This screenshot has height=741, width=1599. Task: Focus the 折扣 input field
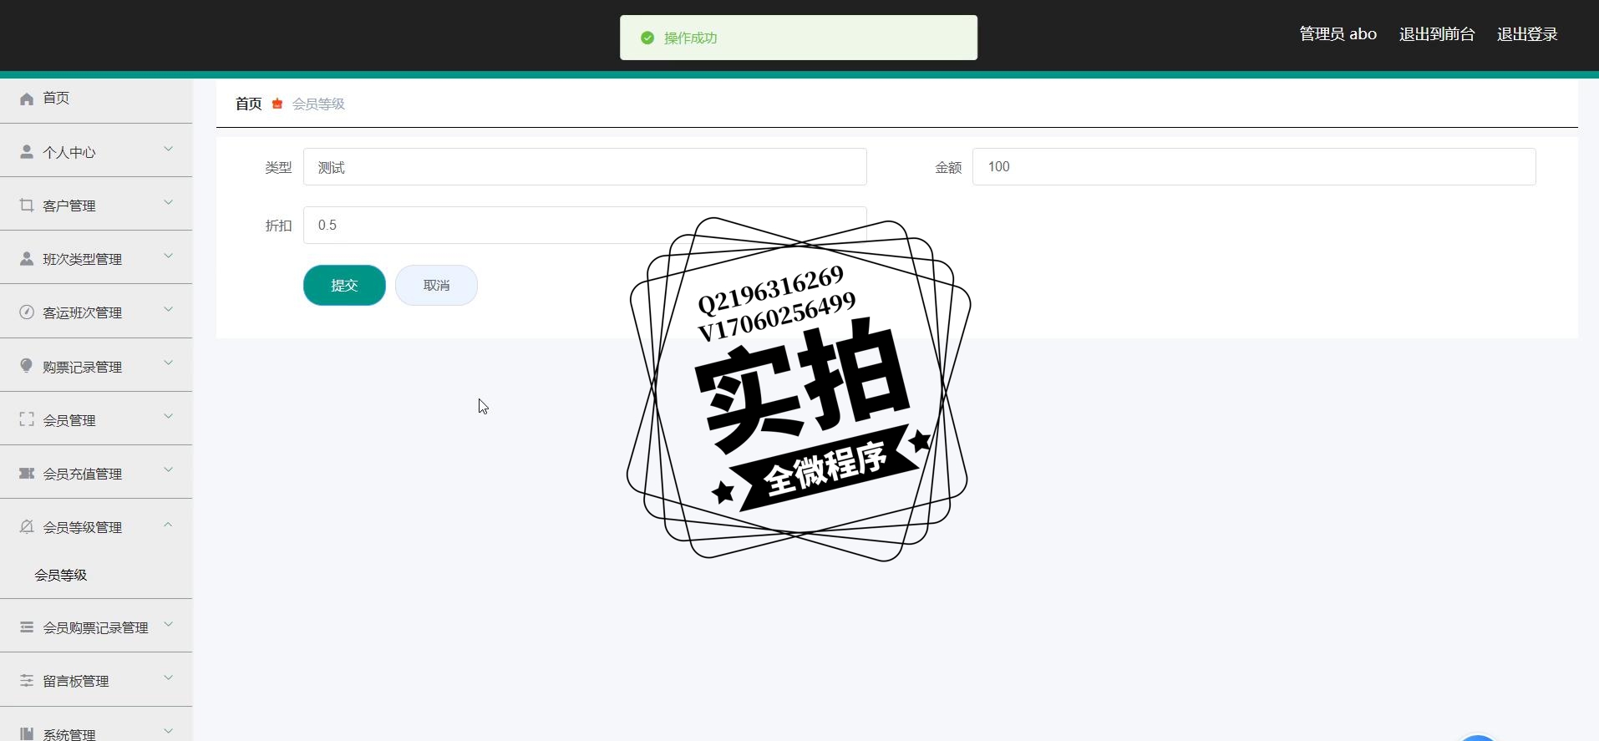click(x=585, y=225)
